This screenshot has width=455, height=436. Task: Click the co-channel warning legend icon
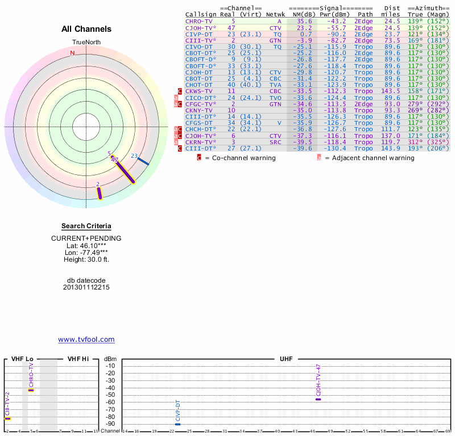pyautogui.click(x=199, y=158)
